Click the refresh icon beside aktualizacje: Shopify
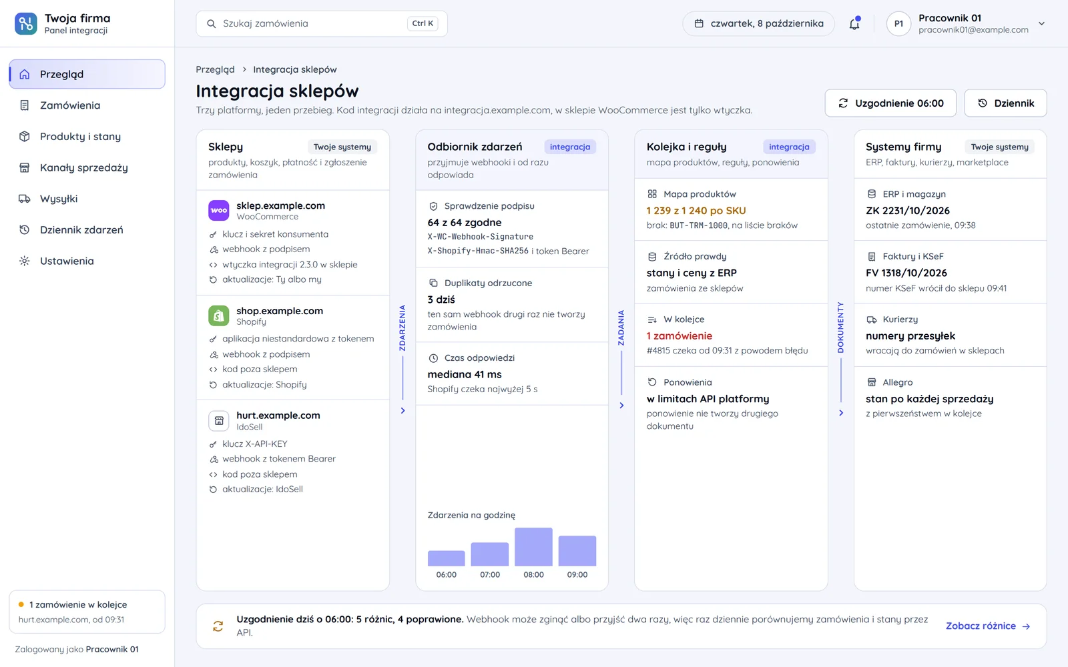 (213, 385)
